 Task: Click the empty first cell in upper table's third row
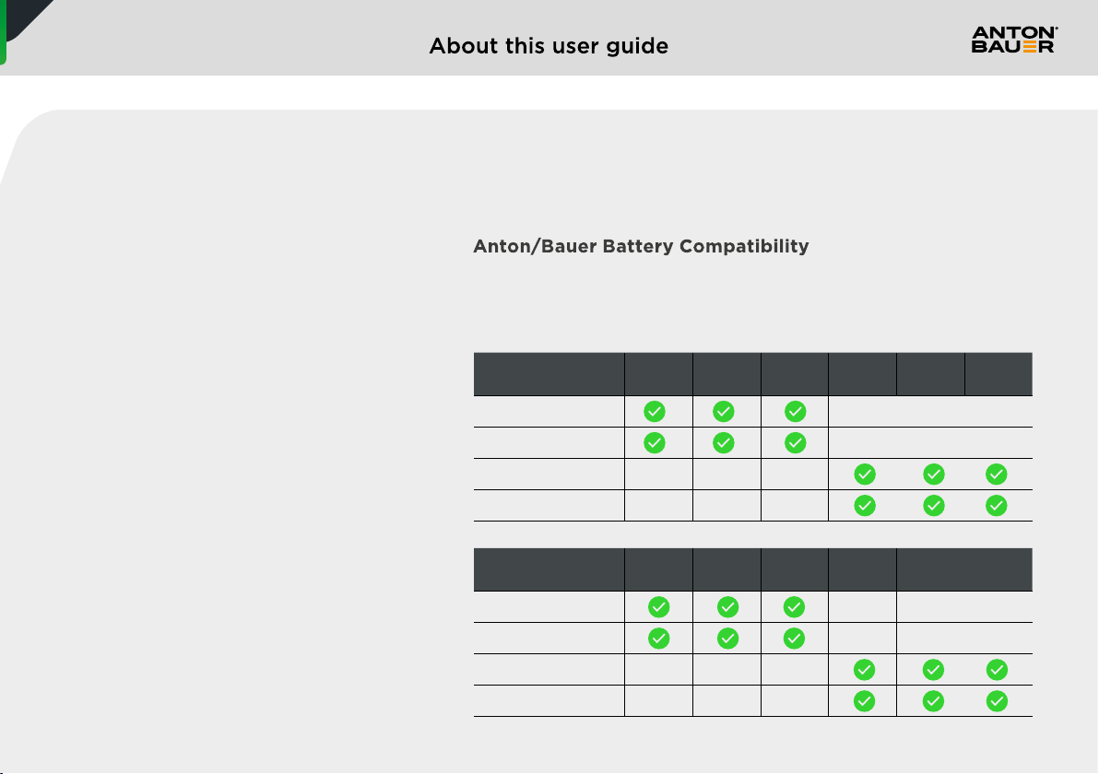[549, 475]
